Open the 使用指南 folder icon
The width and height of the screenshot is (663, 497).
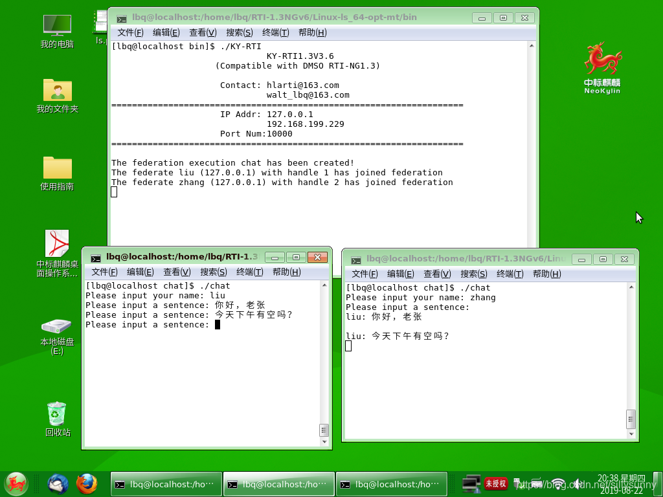pos(57,173)
